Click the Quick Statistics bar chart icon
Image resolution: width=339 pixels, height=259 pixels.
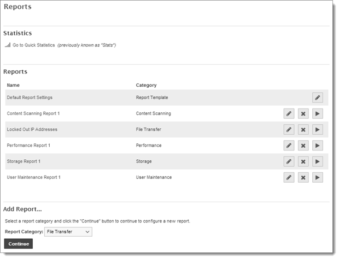[8, 45]
